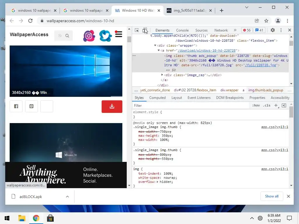Image resolution: width=299 pixels, height=224 pixels.
Task: Share wallpaper on Facebook icon
Action: [16, 106]
